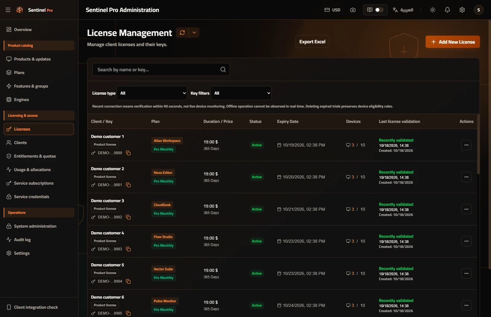Click the camera screenshot icon in header
Screen dimensions: 491x317
tap(353, 10)
